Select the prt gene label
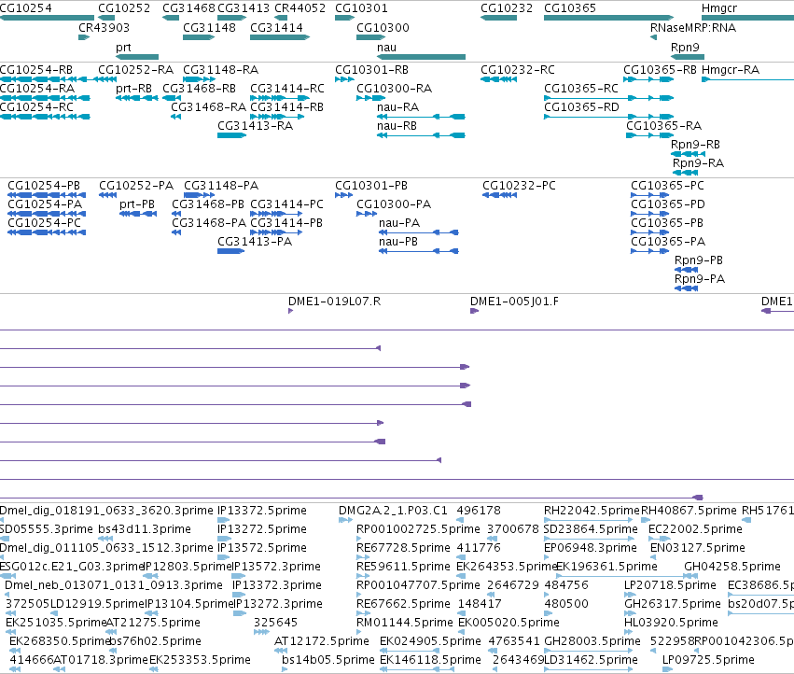Image resolution: width=794 pixels, height=674 pixels. click(x=123, y=47)
